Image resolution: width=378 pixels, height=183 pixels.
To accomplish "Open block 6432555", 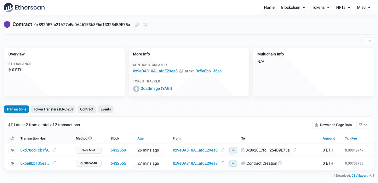I will point(118,163).
